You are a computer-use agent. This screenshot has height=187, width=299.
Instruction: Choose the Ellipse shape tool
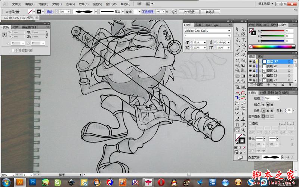point(243,45)
